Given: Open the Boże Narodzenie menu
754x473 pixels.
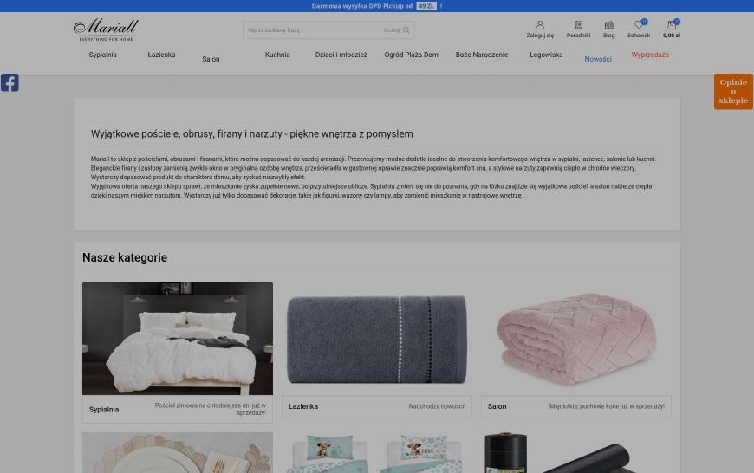Looking at the screenshot, I should coord(481,55).
